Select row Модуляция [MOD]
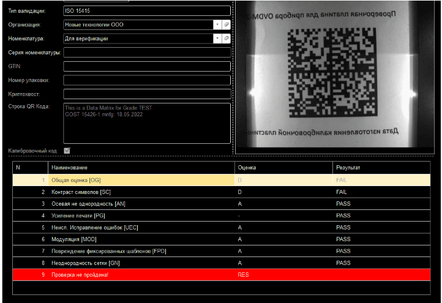This screenshot has height=303, width=442. (221, 239)
